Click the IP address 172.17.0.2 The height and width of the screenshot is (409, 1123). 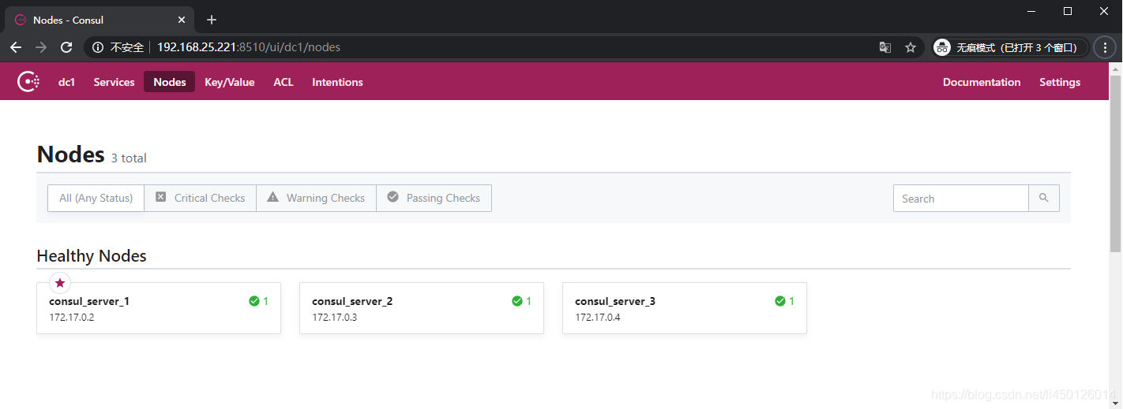point(72,318)
